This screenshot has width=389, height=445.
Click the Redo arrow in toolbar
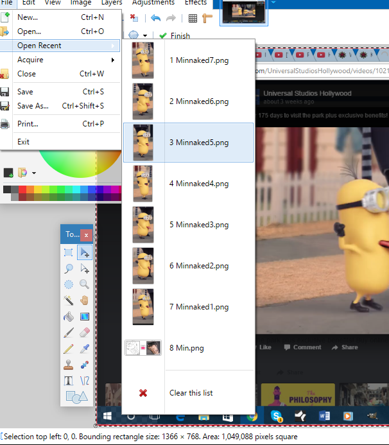[171, 18]
